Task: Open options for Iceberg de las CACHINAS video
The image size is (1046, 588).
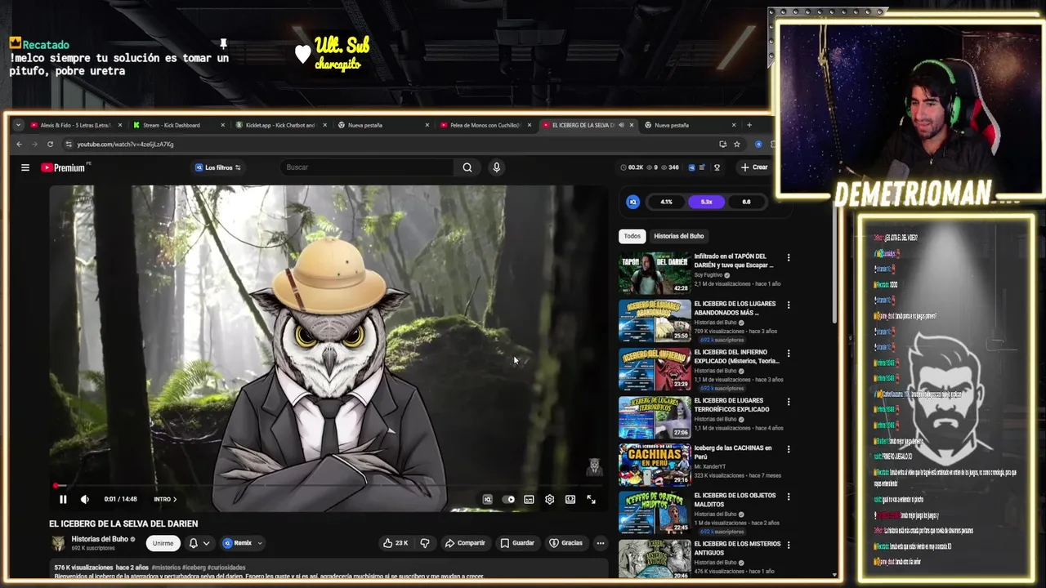Action: [x=789, y=449]
